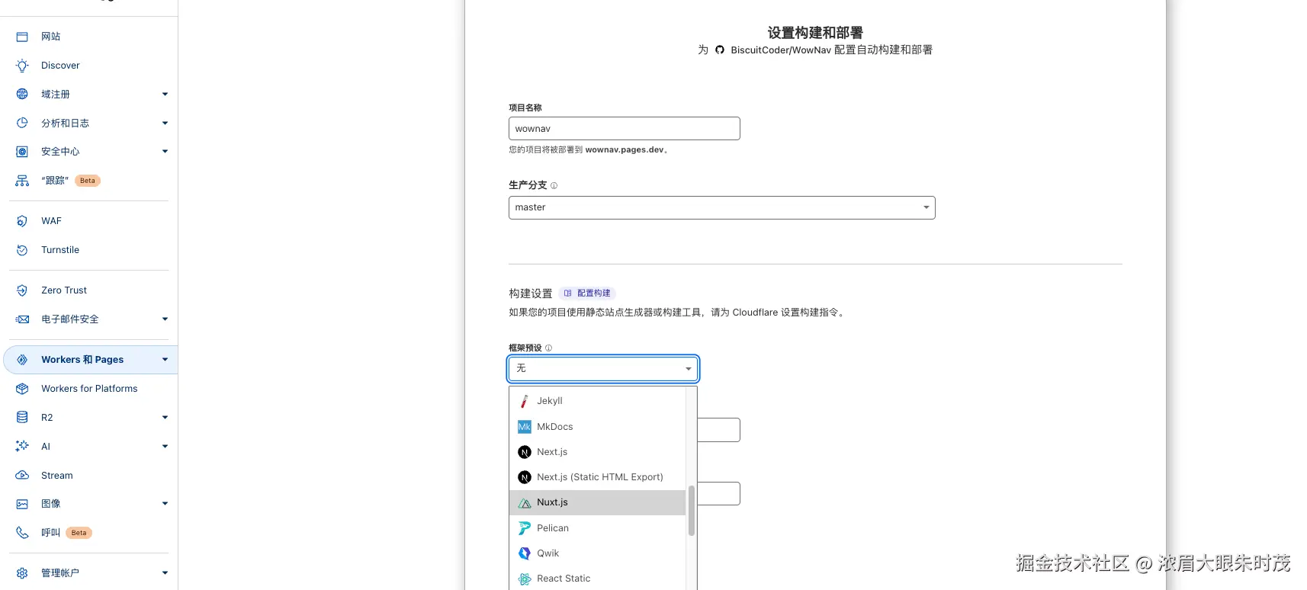Click the 图像 picture icon
This screenshot has height=590, width=1307.
22,504
